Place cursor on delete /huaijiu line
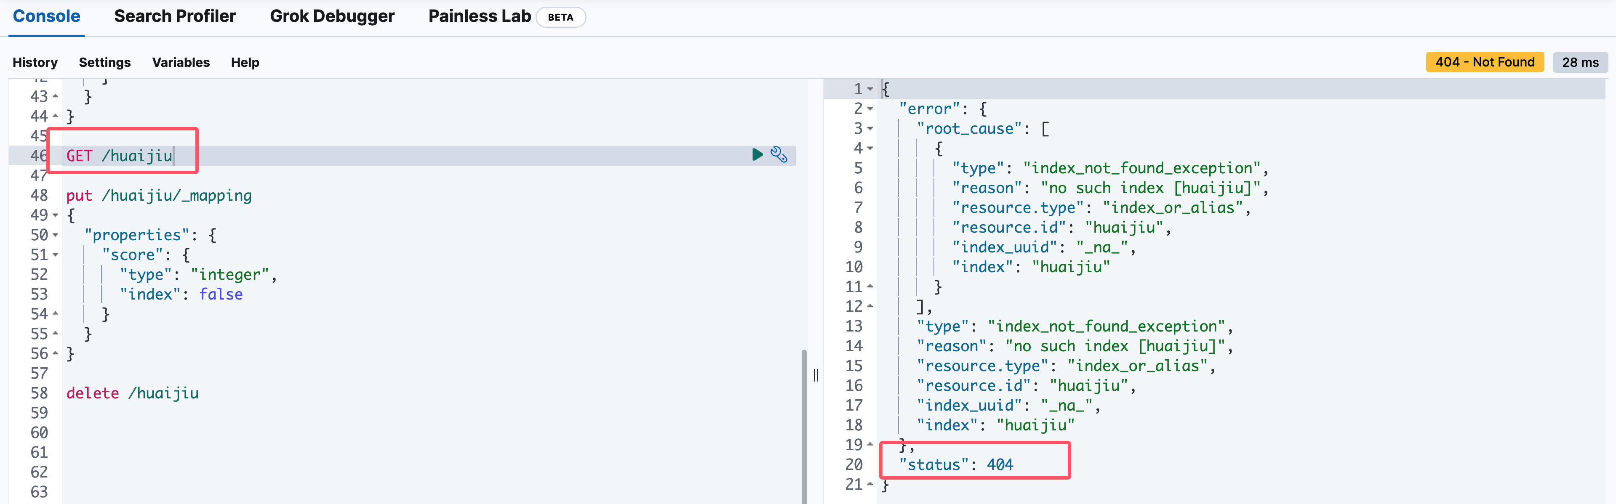Viewport: 1616px width, 504px height. tap(132, 393)
